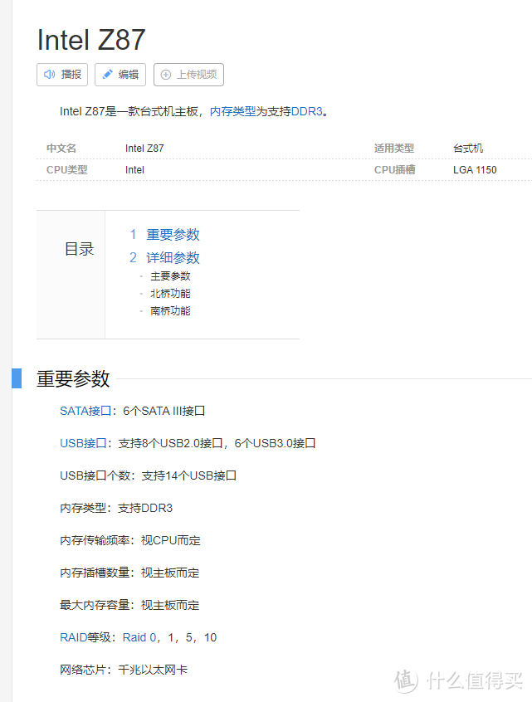Image resolution: width=532 pixels, height=702 pixels.
Task: Click the 上传视频 button
Action: coord(188,75)
